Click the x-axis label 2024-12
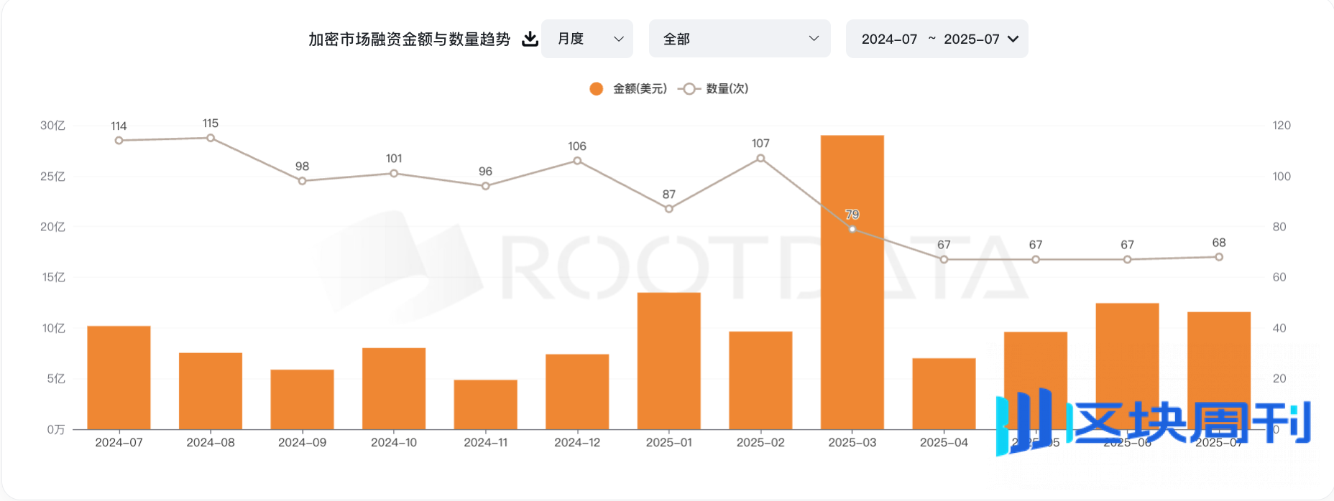This screenshot has height=501, width=1334. (x=577, y=443)
